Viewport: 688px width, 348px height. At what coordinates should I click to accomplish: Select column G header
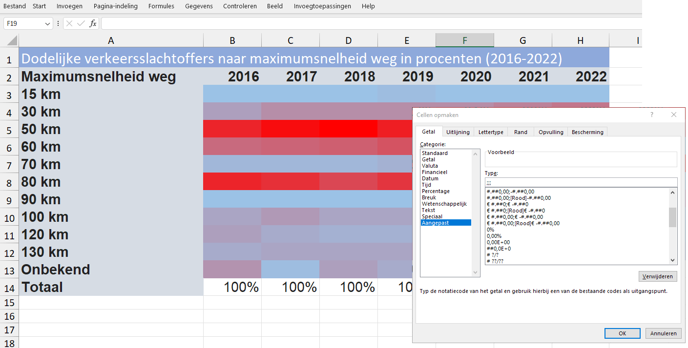click(x=523, y=40)
